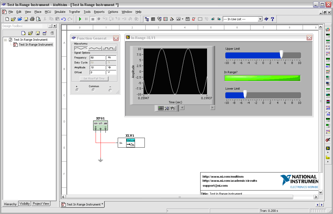333x214 pixels.
Task: Pause the simulation
Action: point(86,19)
